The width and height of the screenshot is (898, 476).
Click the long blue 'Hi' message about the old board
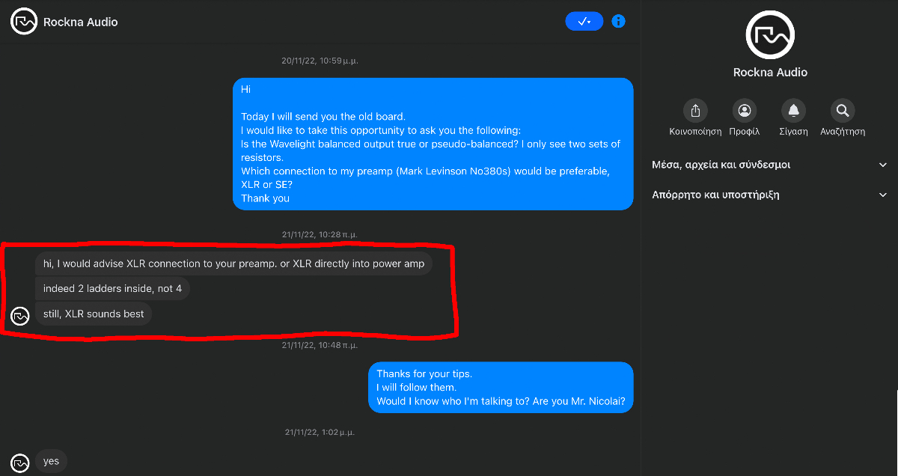tap(433, 144)
